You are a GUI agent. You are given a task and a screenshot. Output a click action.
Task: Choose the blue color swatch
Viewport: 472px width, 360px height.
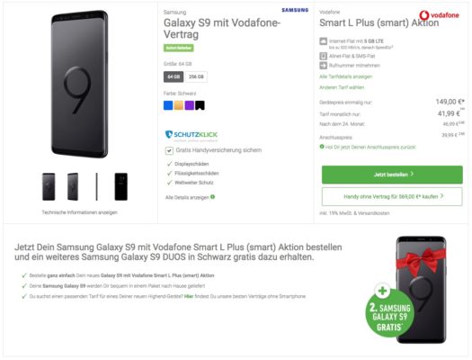click(168, 105)
